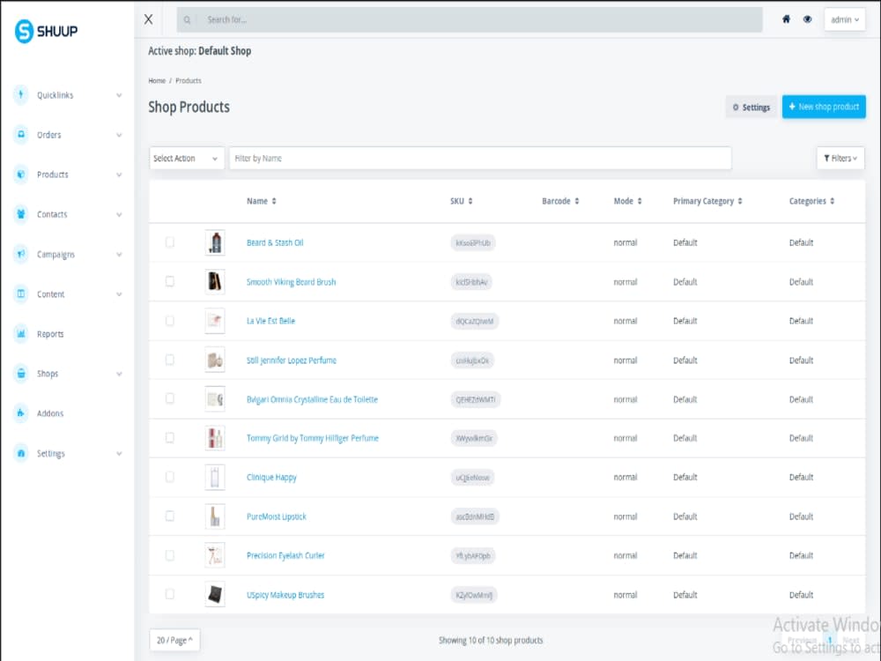This screenshot has width=881, height=661.
Task: Click Products in the breadcrumb
Action: coord(189,81)
